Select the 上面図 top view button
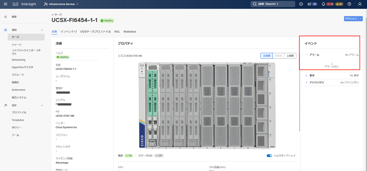367x171 pixels. tap(291, 56)
